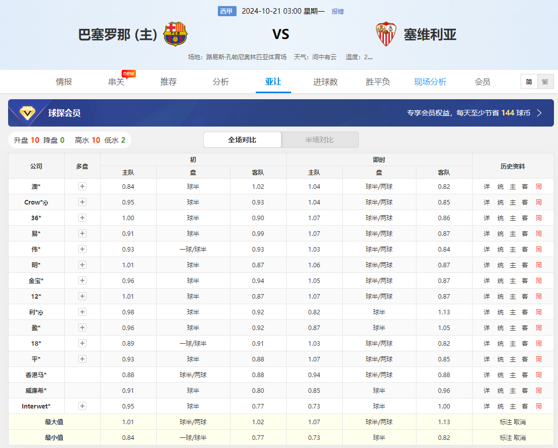Image resolution: width=558 pixels, height=448 pixels.
Task: Switch to 全场对比 full-match comparison
Action: pyautogui.click(x=242, y=140)
